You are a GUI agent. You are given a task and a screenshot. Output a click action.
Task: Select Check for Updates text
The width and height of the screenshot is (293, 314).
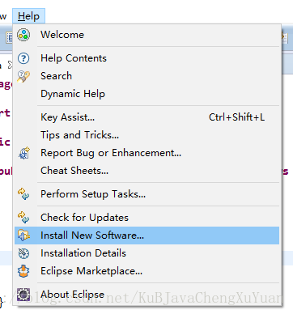(x=84, y=218)
